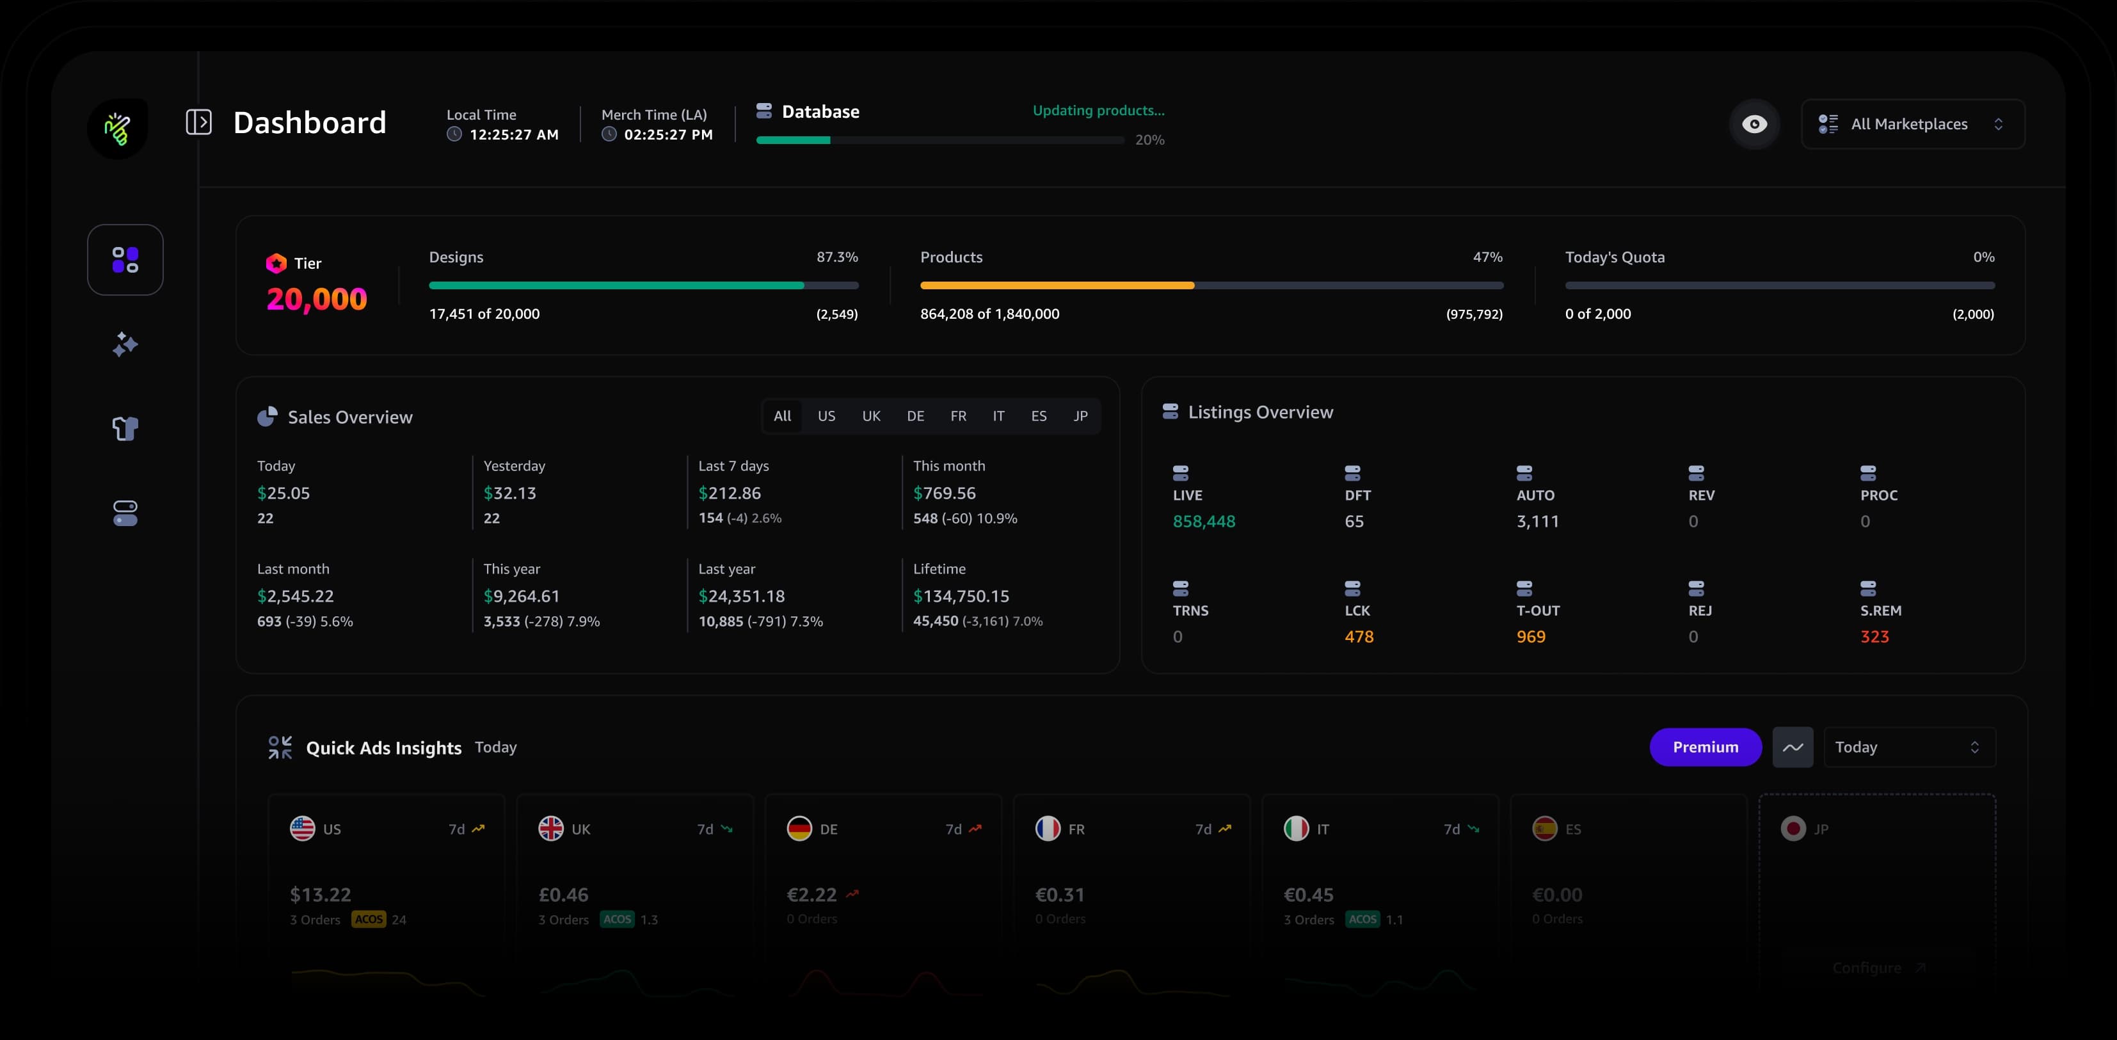Click the ES ads insight card
Image resolution: width=2117 pixels, height=1040 pixels.
point(1628,896)
